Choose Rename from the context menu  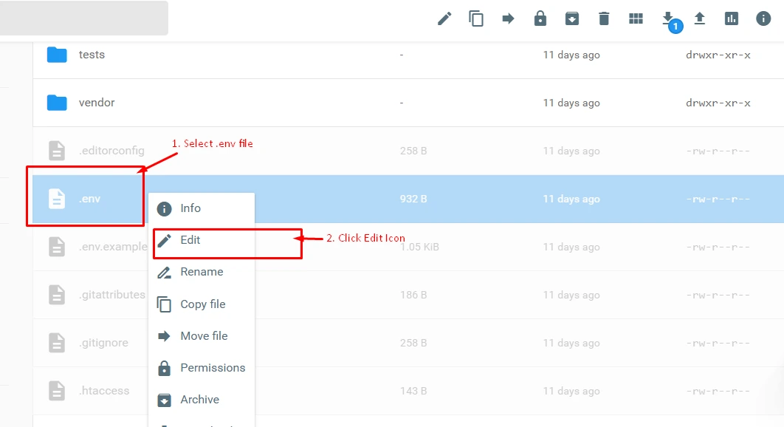[201, 272]
